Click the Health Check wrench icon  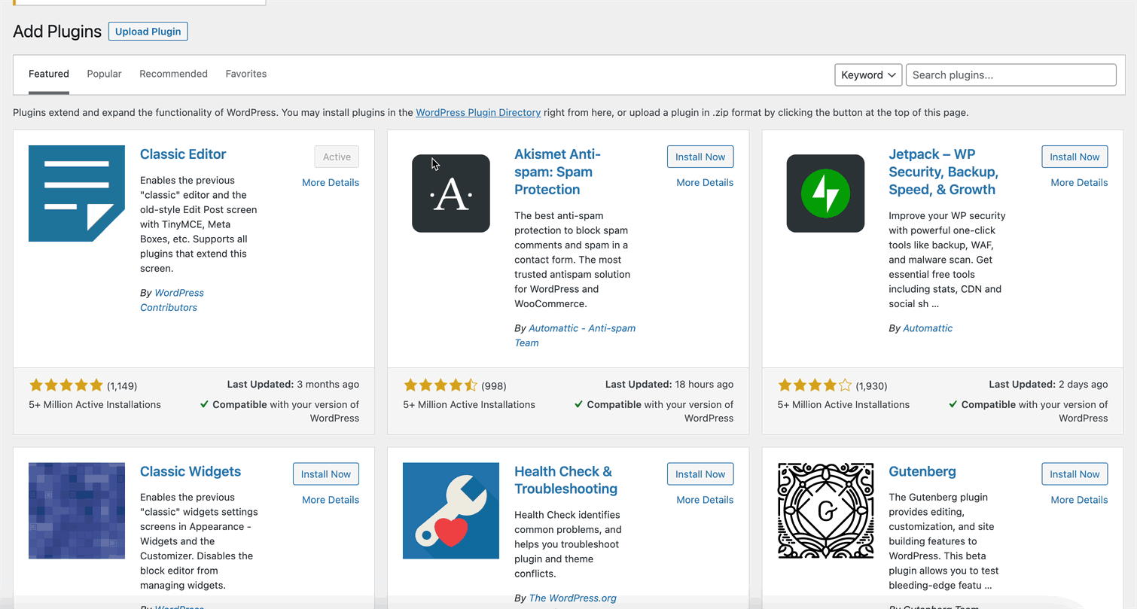coord(450,510)
